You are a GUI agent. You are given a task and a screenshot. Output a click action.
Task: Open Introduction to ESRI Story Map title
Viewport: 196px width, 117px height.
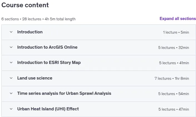pyautogui.click(x=49, y=63)
